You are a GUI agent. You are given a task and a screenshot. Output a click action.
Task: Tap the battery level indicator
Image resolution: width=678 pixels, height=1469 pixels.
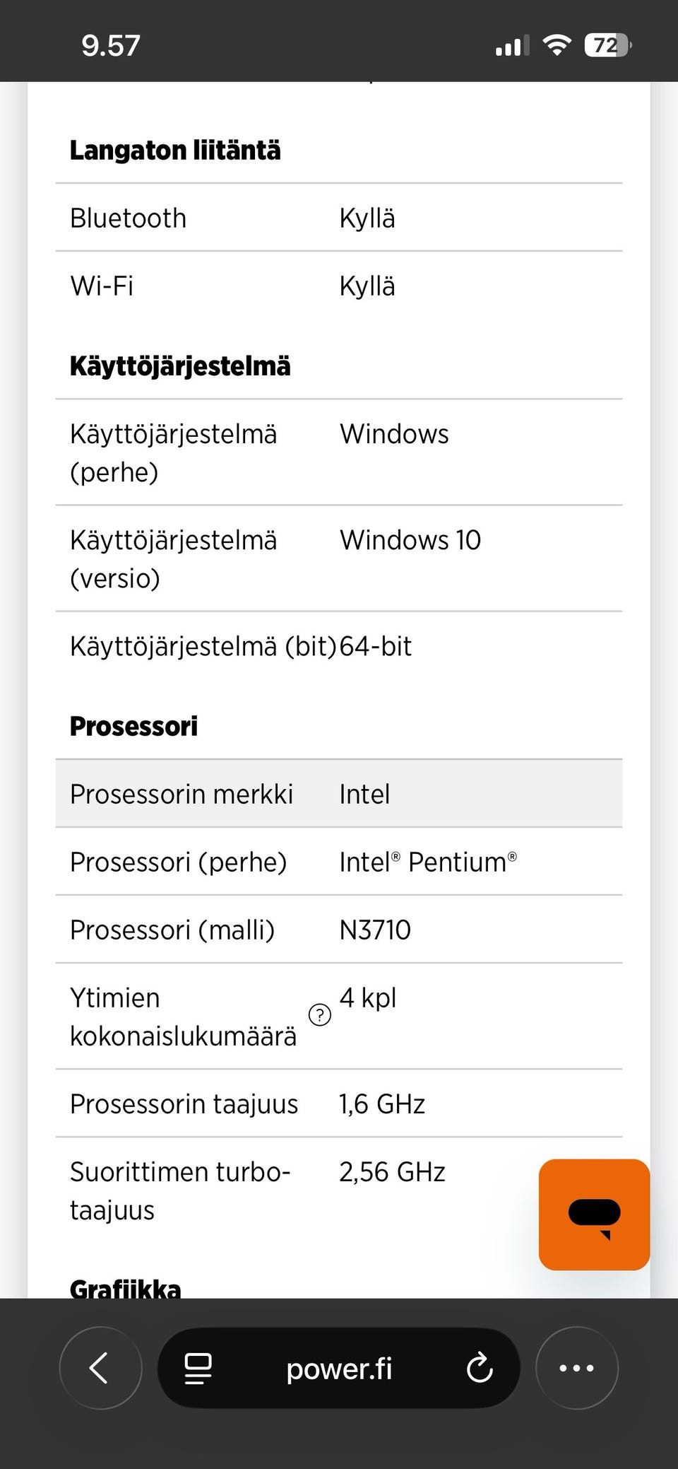(607, 46)
